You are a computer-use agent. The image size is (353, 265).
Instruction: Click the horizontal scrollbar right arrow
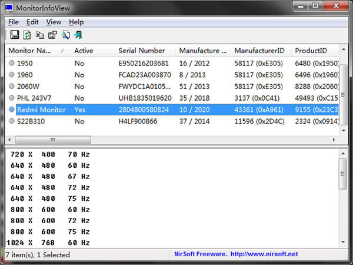coord(334,140)
